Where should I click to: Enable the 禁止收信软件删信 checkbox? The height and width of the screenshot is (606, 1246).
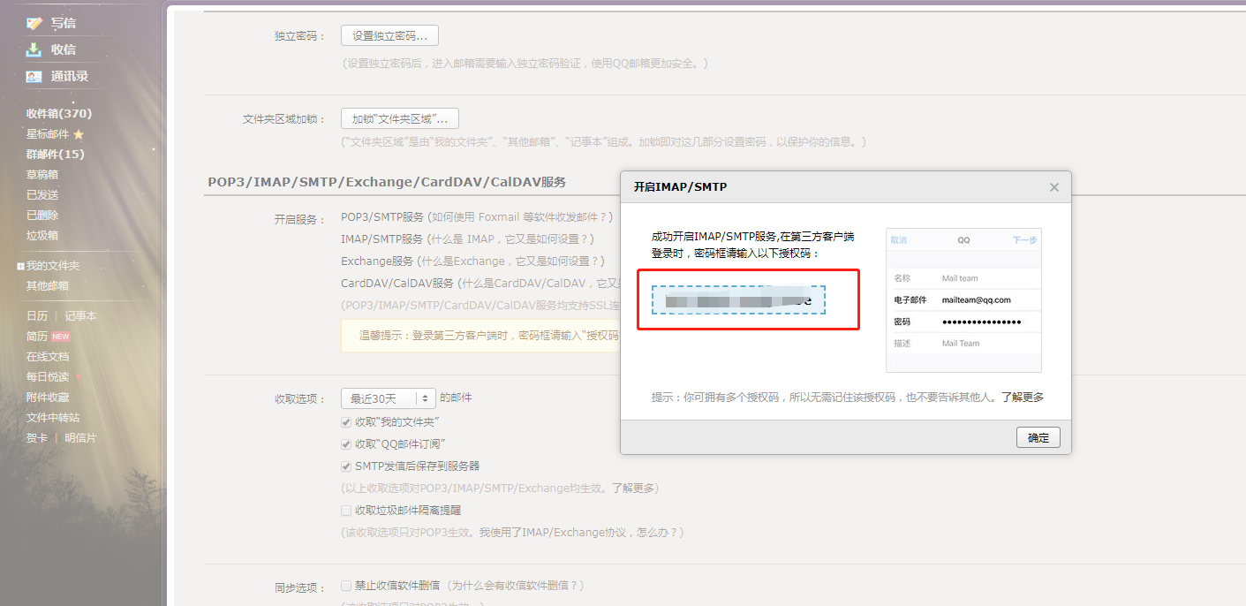pyautogui.click(x=346, y=586)
